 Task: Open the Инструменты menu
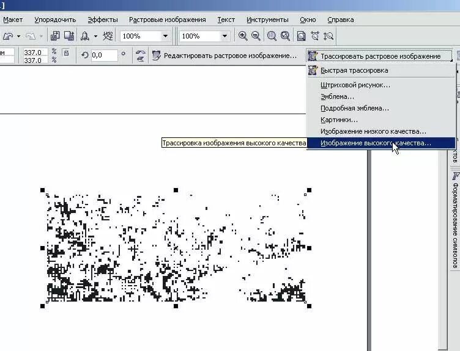[267, 20]
